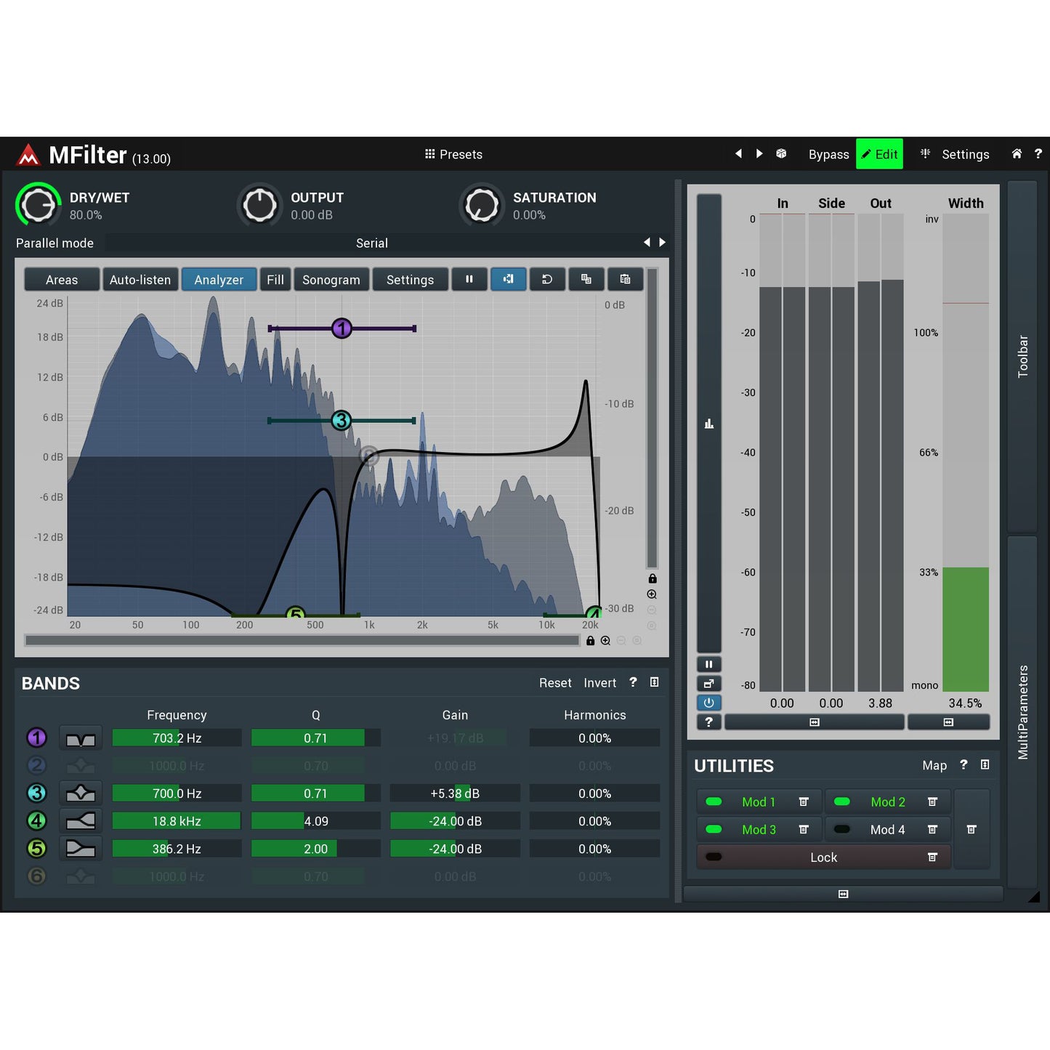Click the analyzer reset/undo icon

click(x=547, y=279)
